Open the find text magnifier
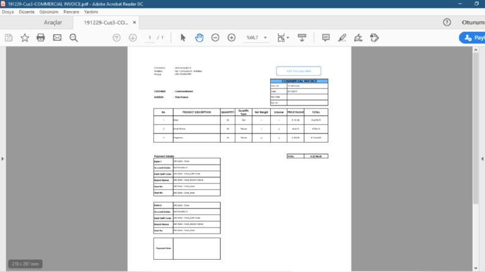Screen dimensions: 485x272 pos(73,38)
